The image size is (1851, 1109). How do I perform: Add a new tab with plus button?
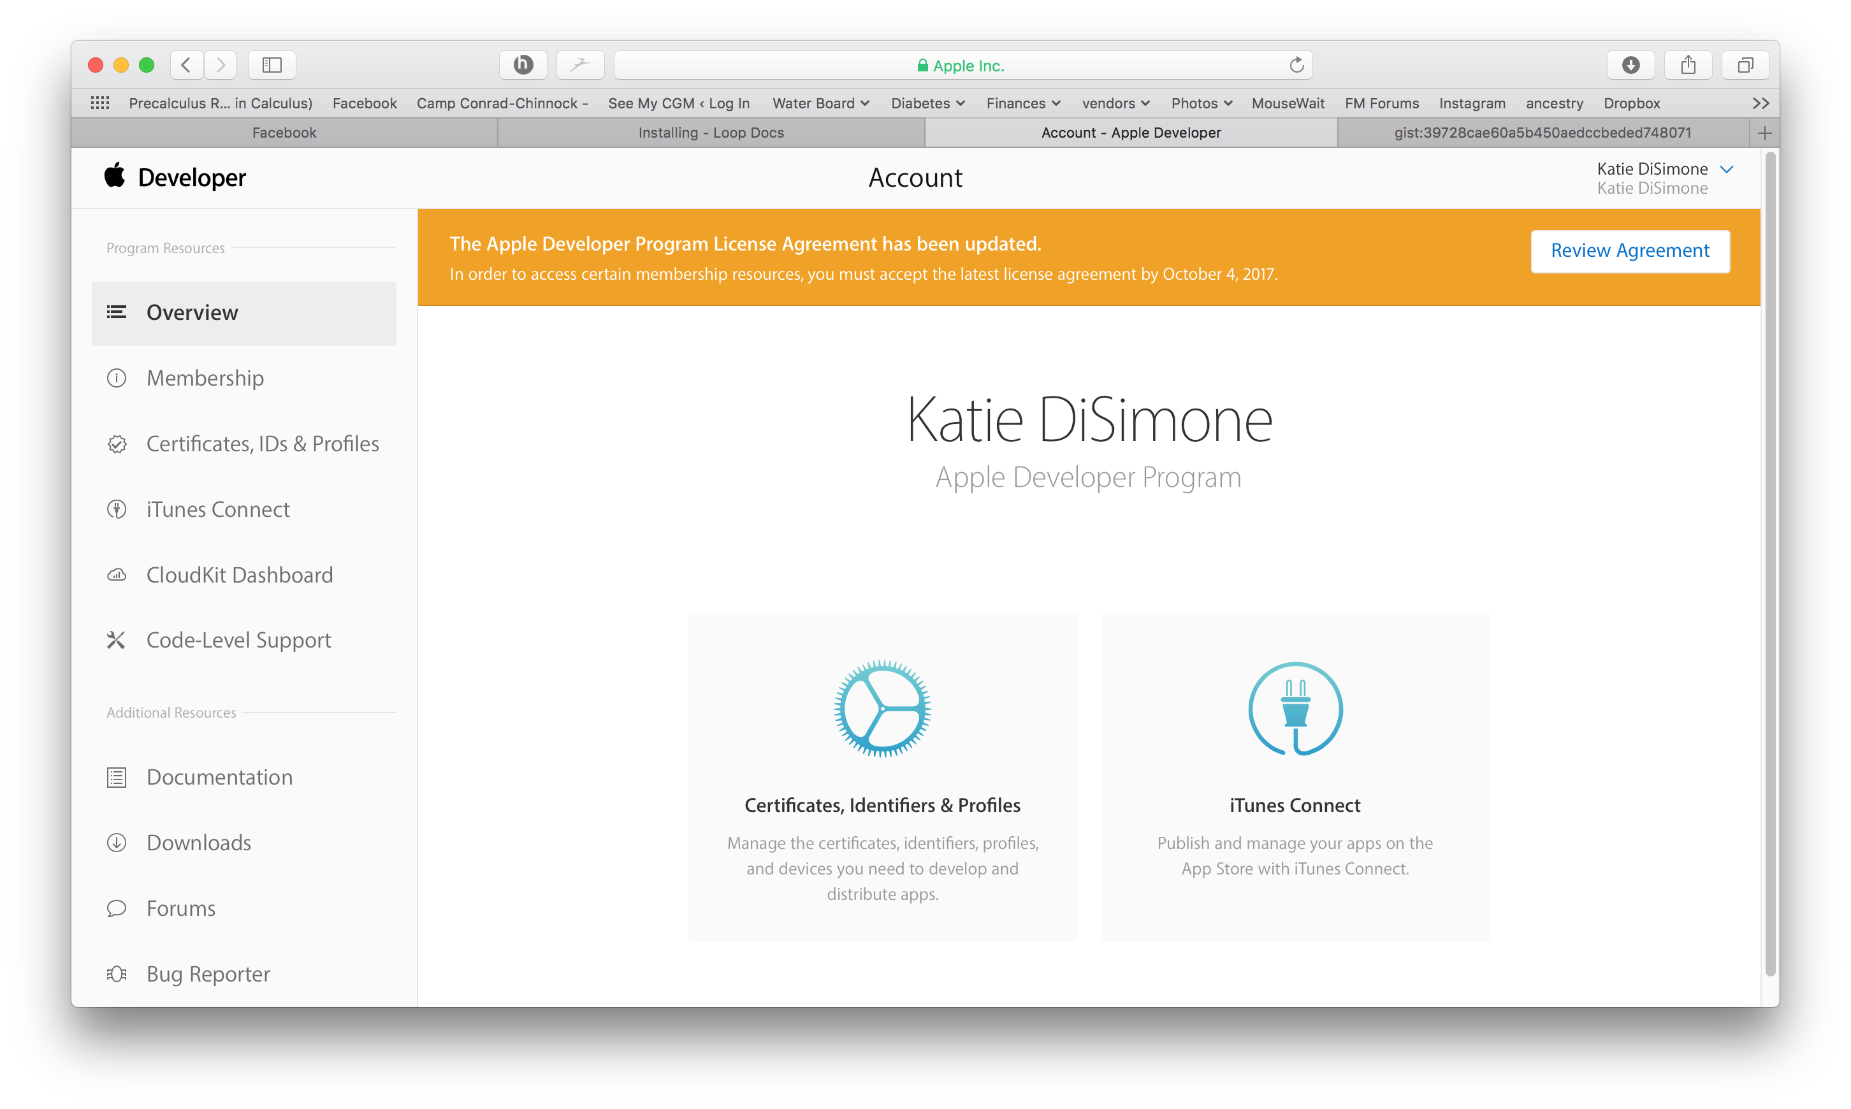1764,133
